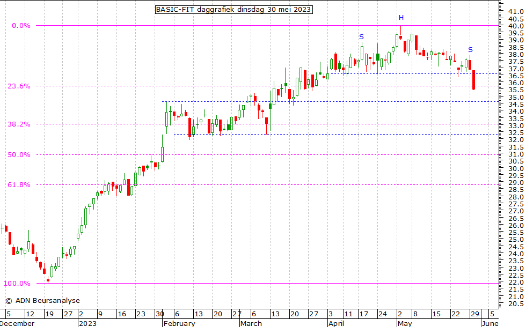
Task: Click the 35.5 price axis label
Action: [x=516, y=90]
